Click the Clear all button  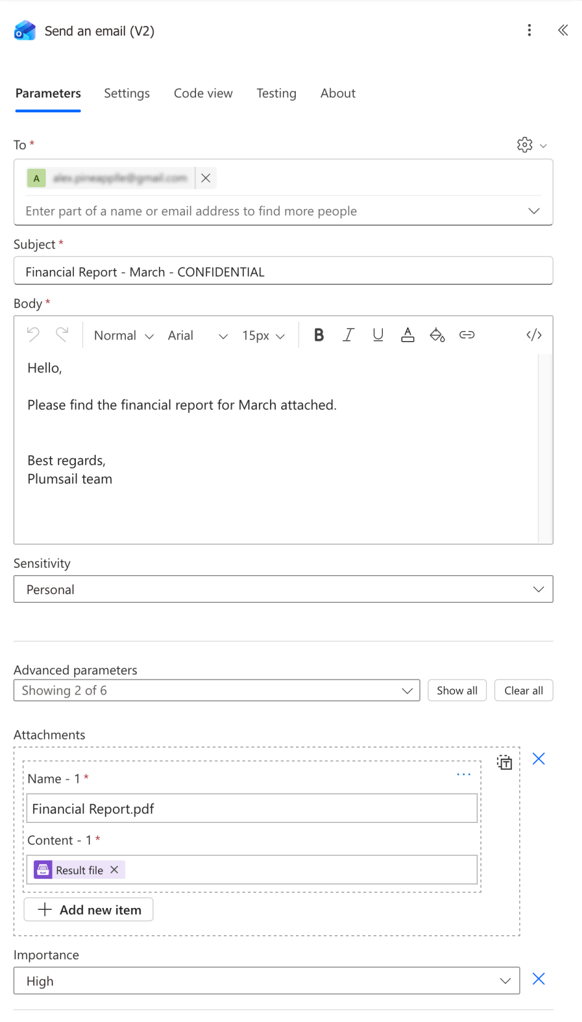pyautogui.click(x=523, y=690)
